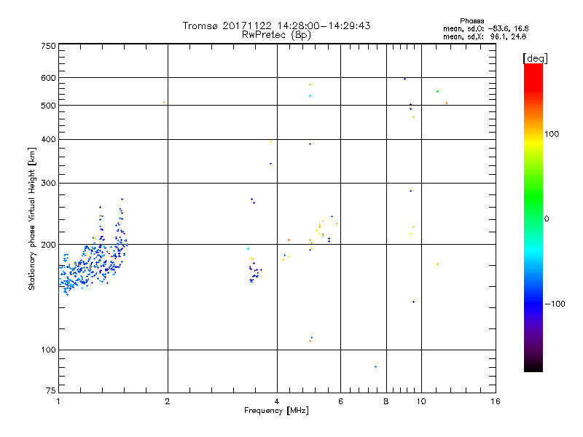Click the y-axis tick label '75'
Screen dimensions: 583x437
51,390
